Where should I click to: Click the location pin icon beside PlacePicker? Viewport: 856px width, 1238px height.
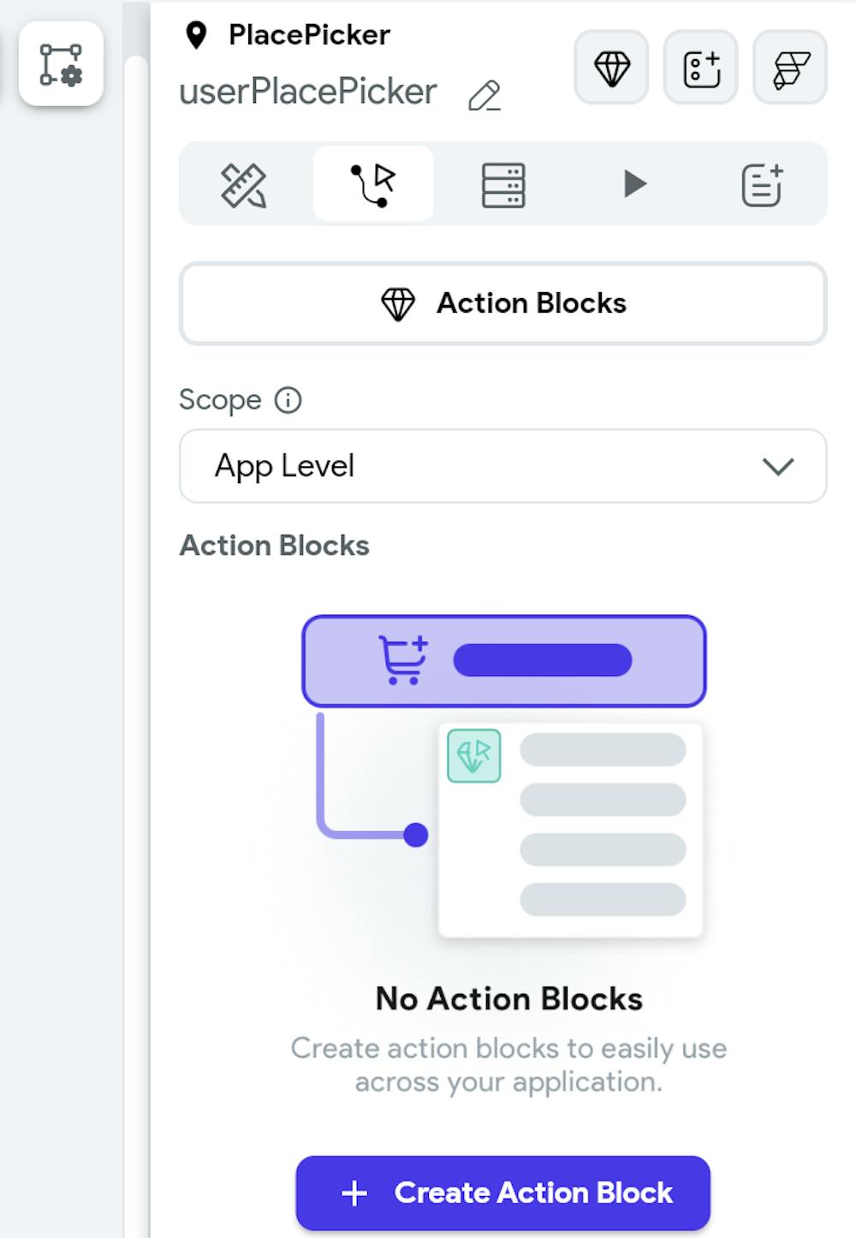click(x=197, y=36)
